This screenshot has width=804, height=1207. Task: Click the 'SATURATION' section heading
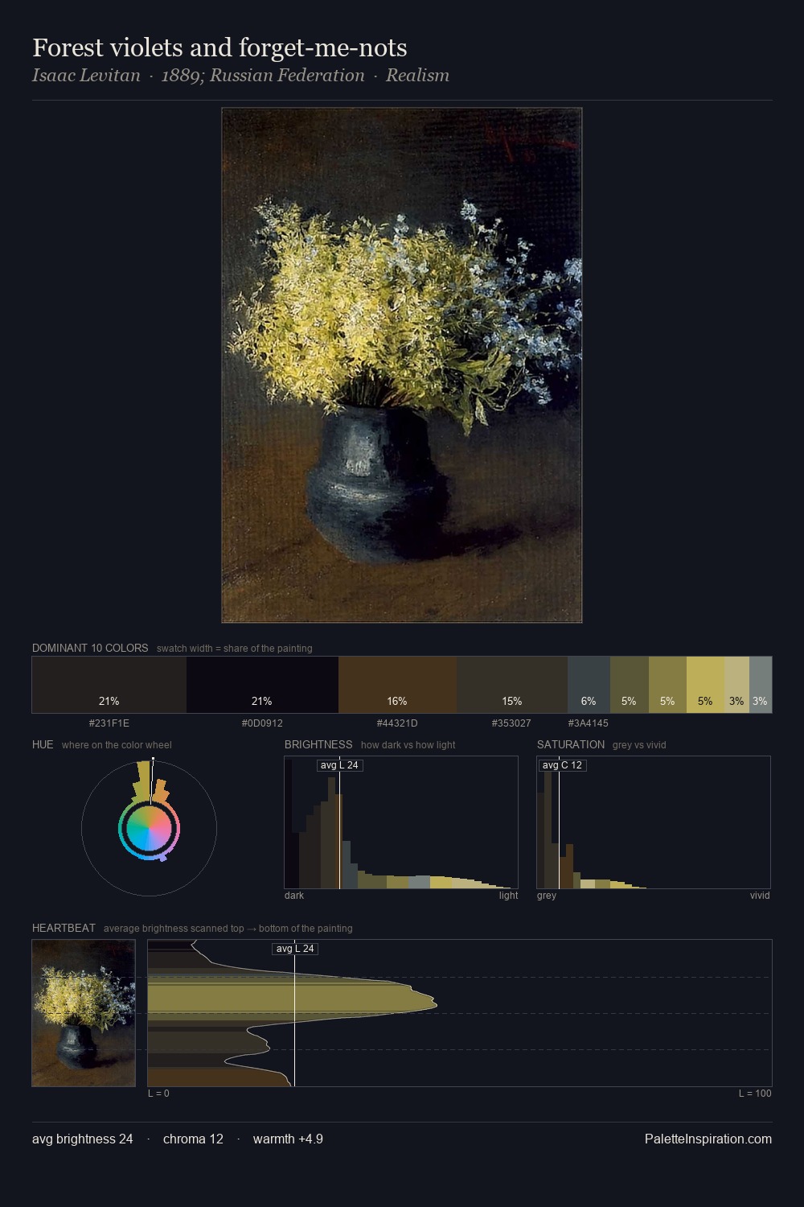pyautogui.click(x=571, y=744)
